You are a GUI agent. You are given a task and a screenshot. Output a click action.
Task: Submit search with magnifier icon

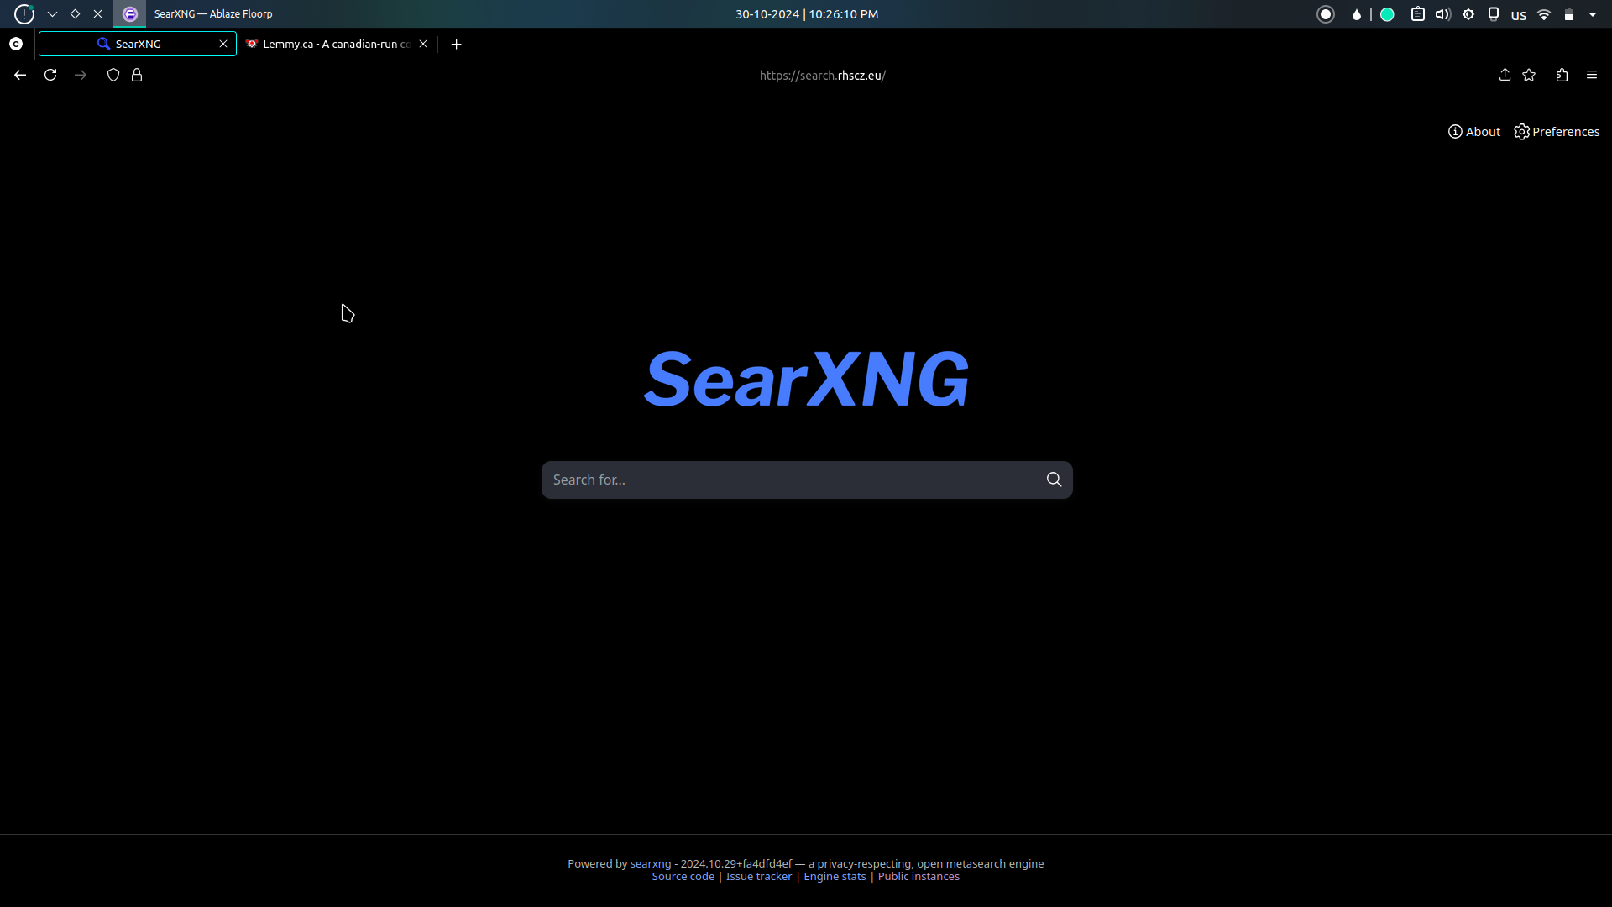pos(1054,480)
